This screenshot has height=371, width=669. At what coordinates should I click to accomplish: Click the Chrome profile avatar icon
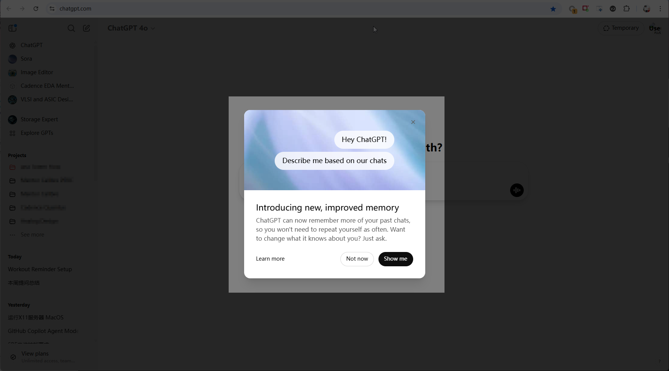point(647,9)
